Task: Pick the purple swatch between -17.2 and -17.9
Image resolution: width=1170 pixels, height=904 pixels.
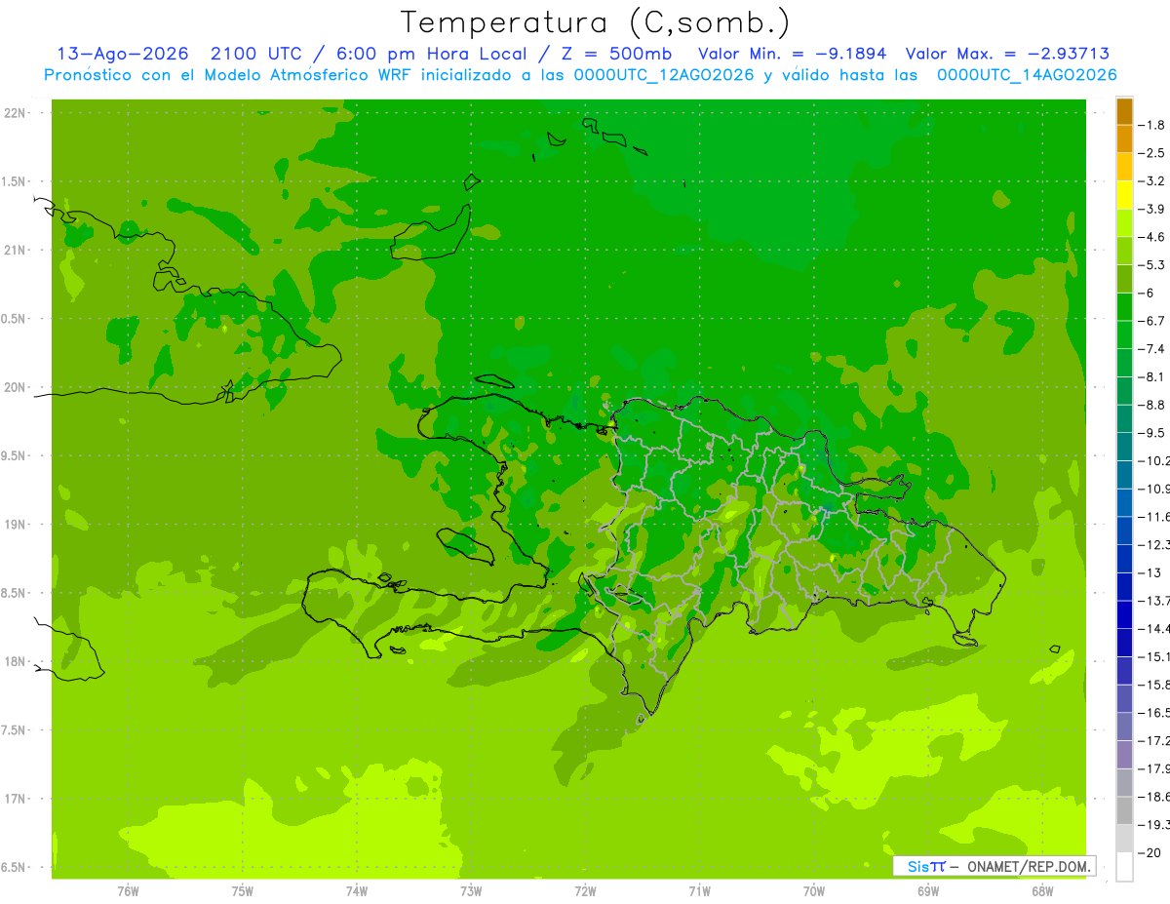Action: pyautogui.click(x=1125, y=754)
